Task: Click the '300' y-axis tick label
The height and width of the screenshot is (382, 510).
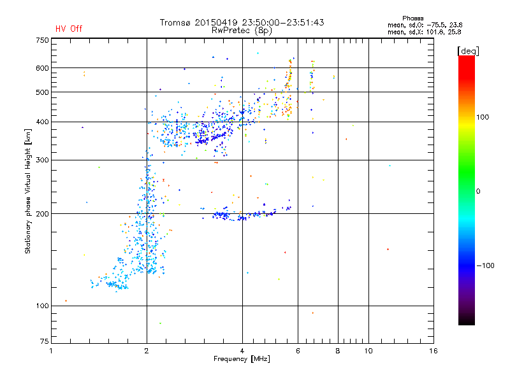Action: click(42, 160)
